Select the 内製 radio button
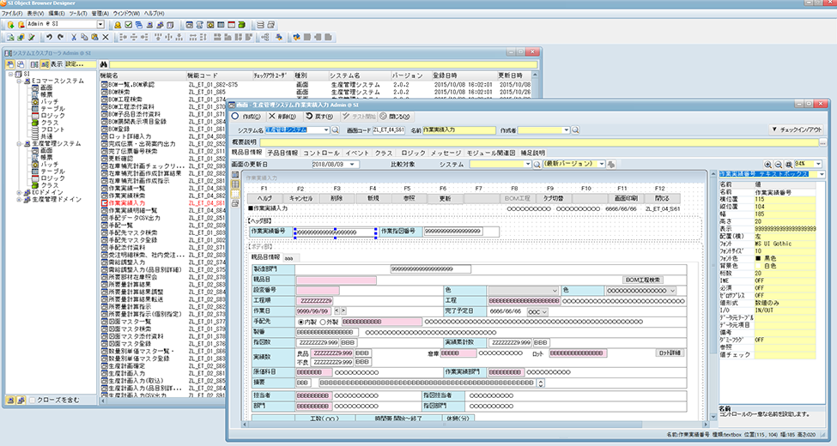The image size is (837, 446). click(x=300, y=322)
